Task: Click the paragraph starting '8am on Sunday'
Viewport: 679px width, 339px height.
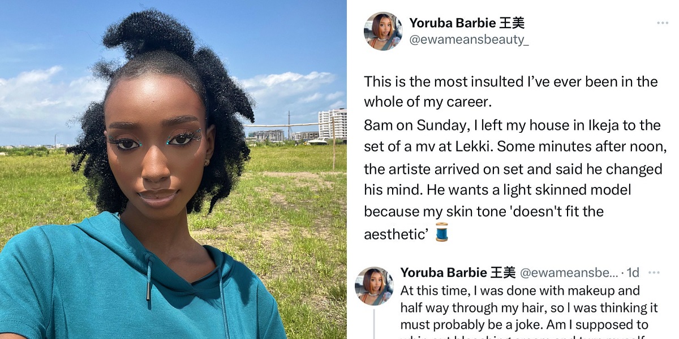Action: [x=513, y=180]
